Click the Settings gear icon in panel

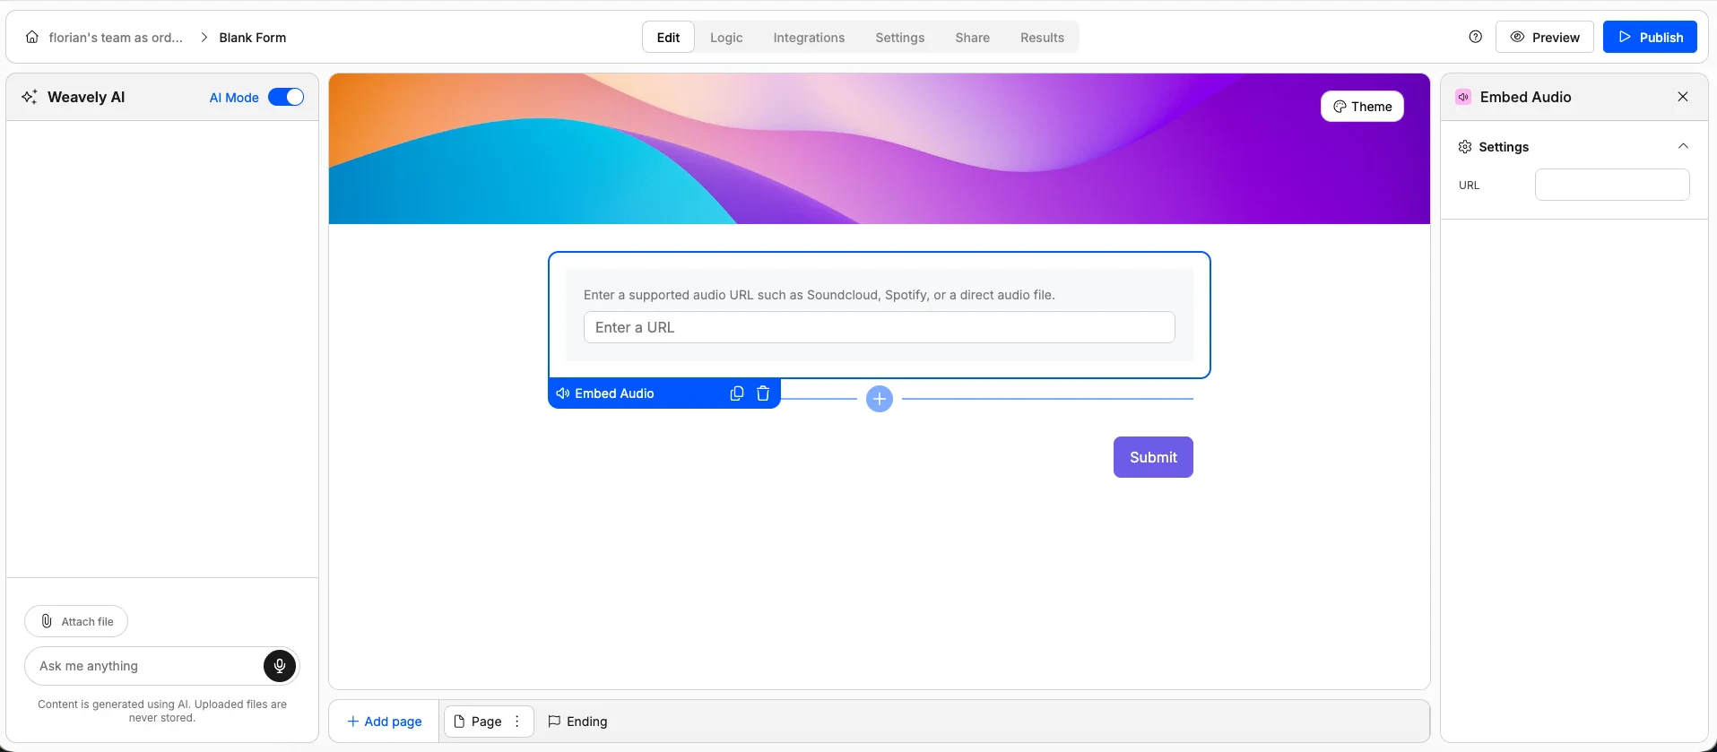coord(1465,147)
